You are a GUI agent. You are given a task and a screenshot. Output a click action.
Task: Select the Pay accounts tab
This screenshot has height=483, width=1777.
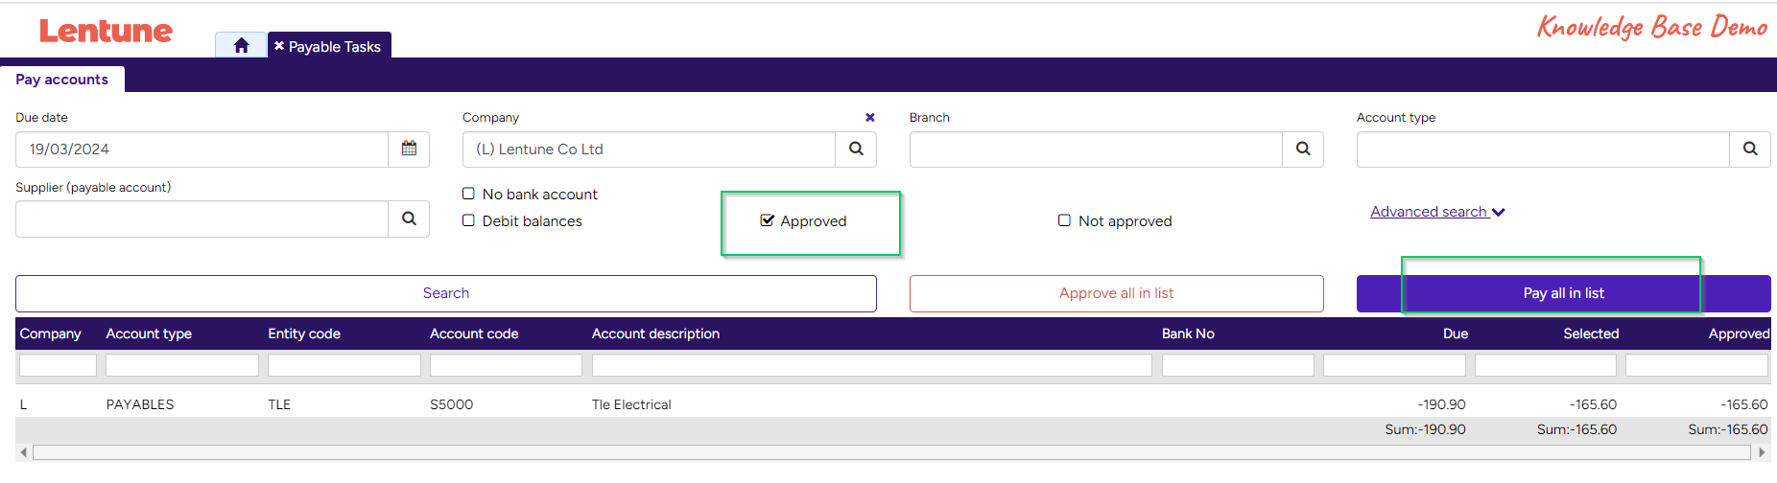click(61, 80)
